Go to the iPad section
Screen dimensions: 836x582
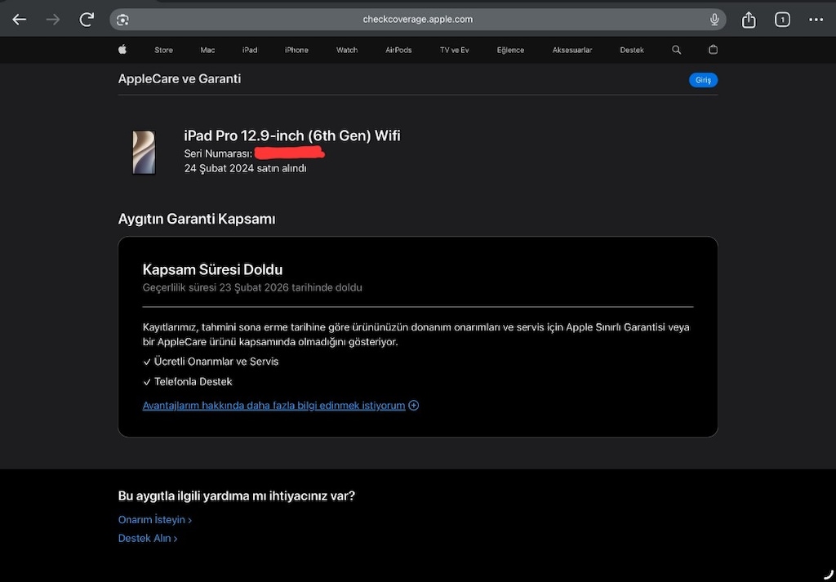coord(250,50)
